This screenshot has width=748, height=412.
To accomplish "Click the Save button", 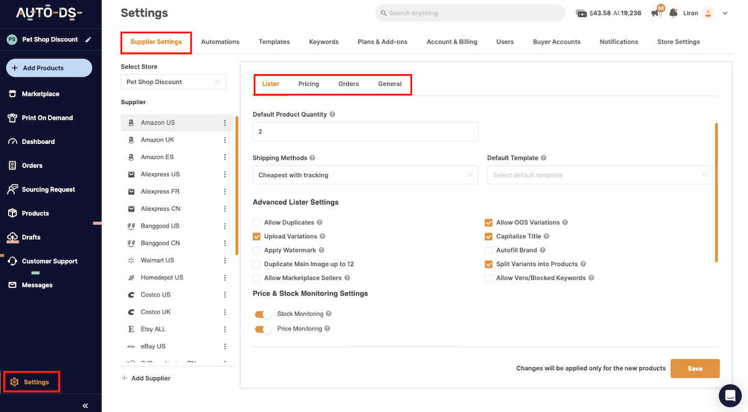I will (x=694, y=368).
